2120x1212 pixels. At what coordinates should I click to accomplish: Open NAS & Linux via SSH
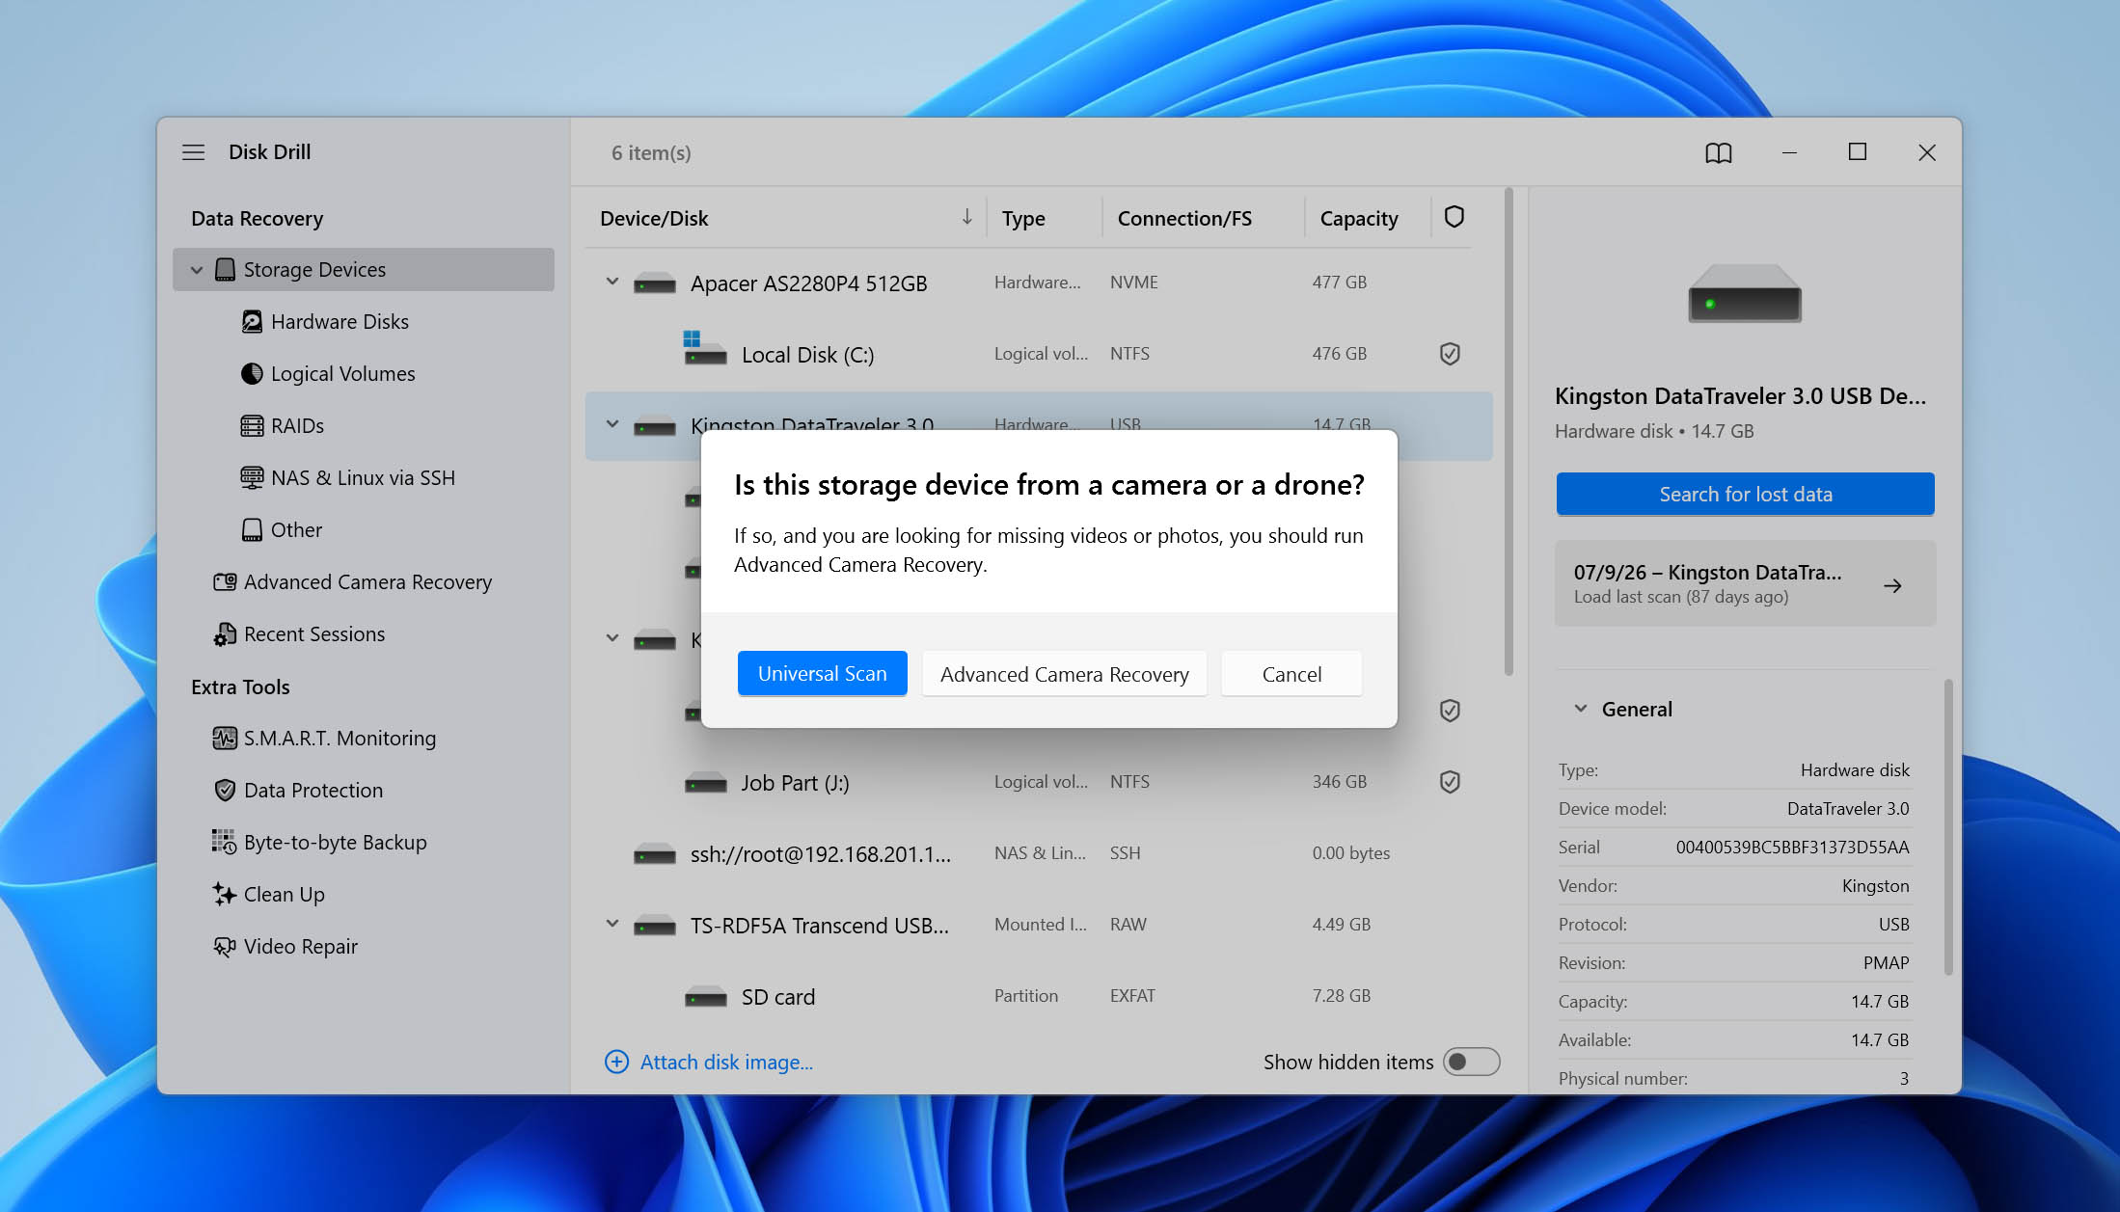pos(363,478)
